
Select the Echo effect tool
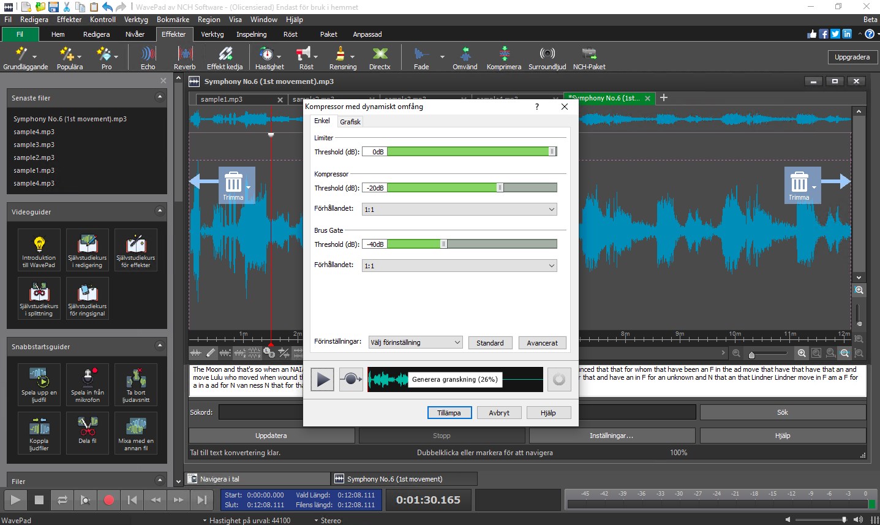[147, 58]
